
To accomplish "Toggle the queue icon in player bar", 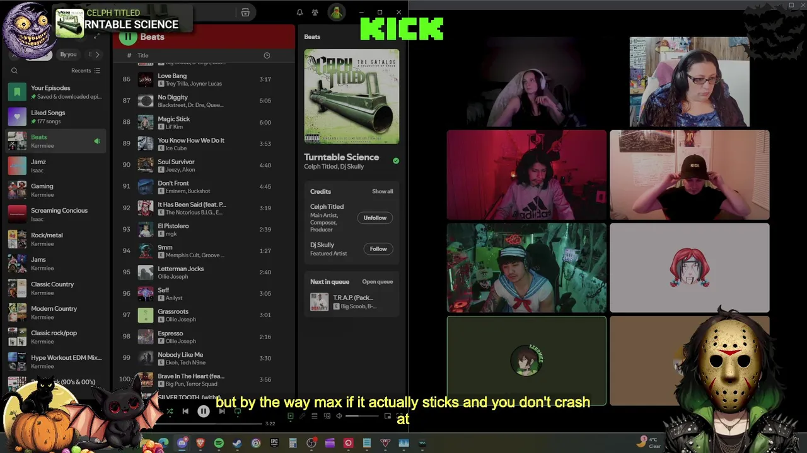I will [315, 416].
